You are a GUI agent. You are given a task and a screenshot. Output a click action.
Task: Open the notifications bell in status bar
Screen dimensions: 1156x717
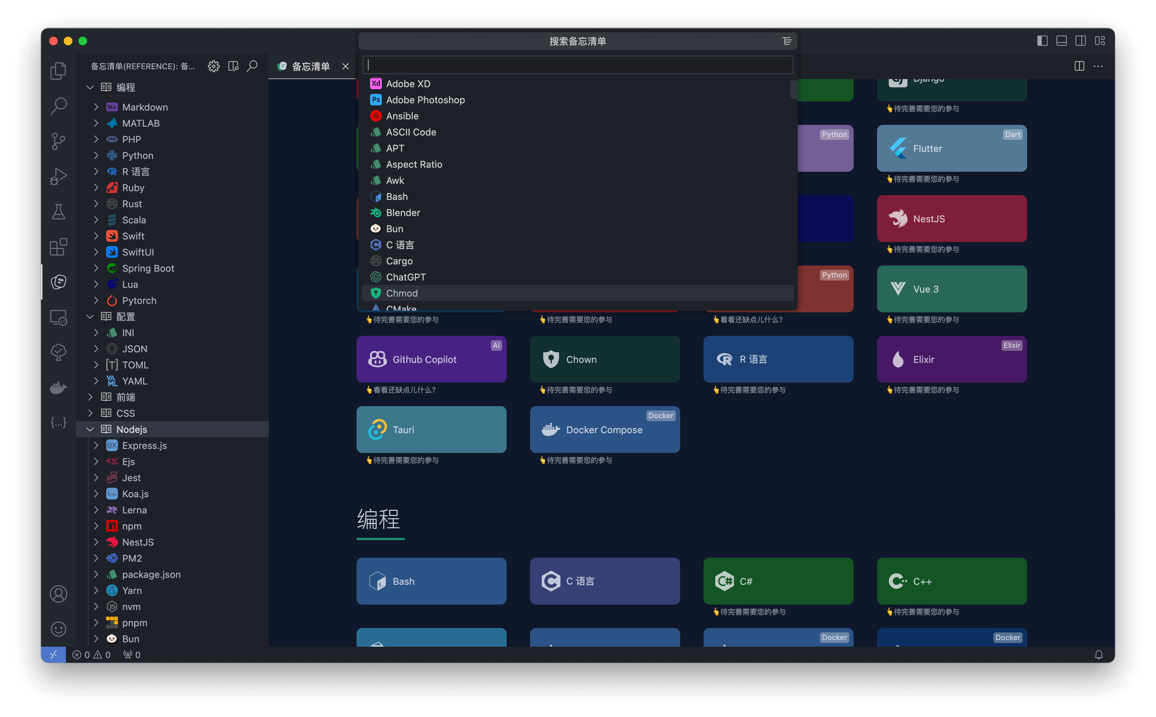tap(1098, 655)
